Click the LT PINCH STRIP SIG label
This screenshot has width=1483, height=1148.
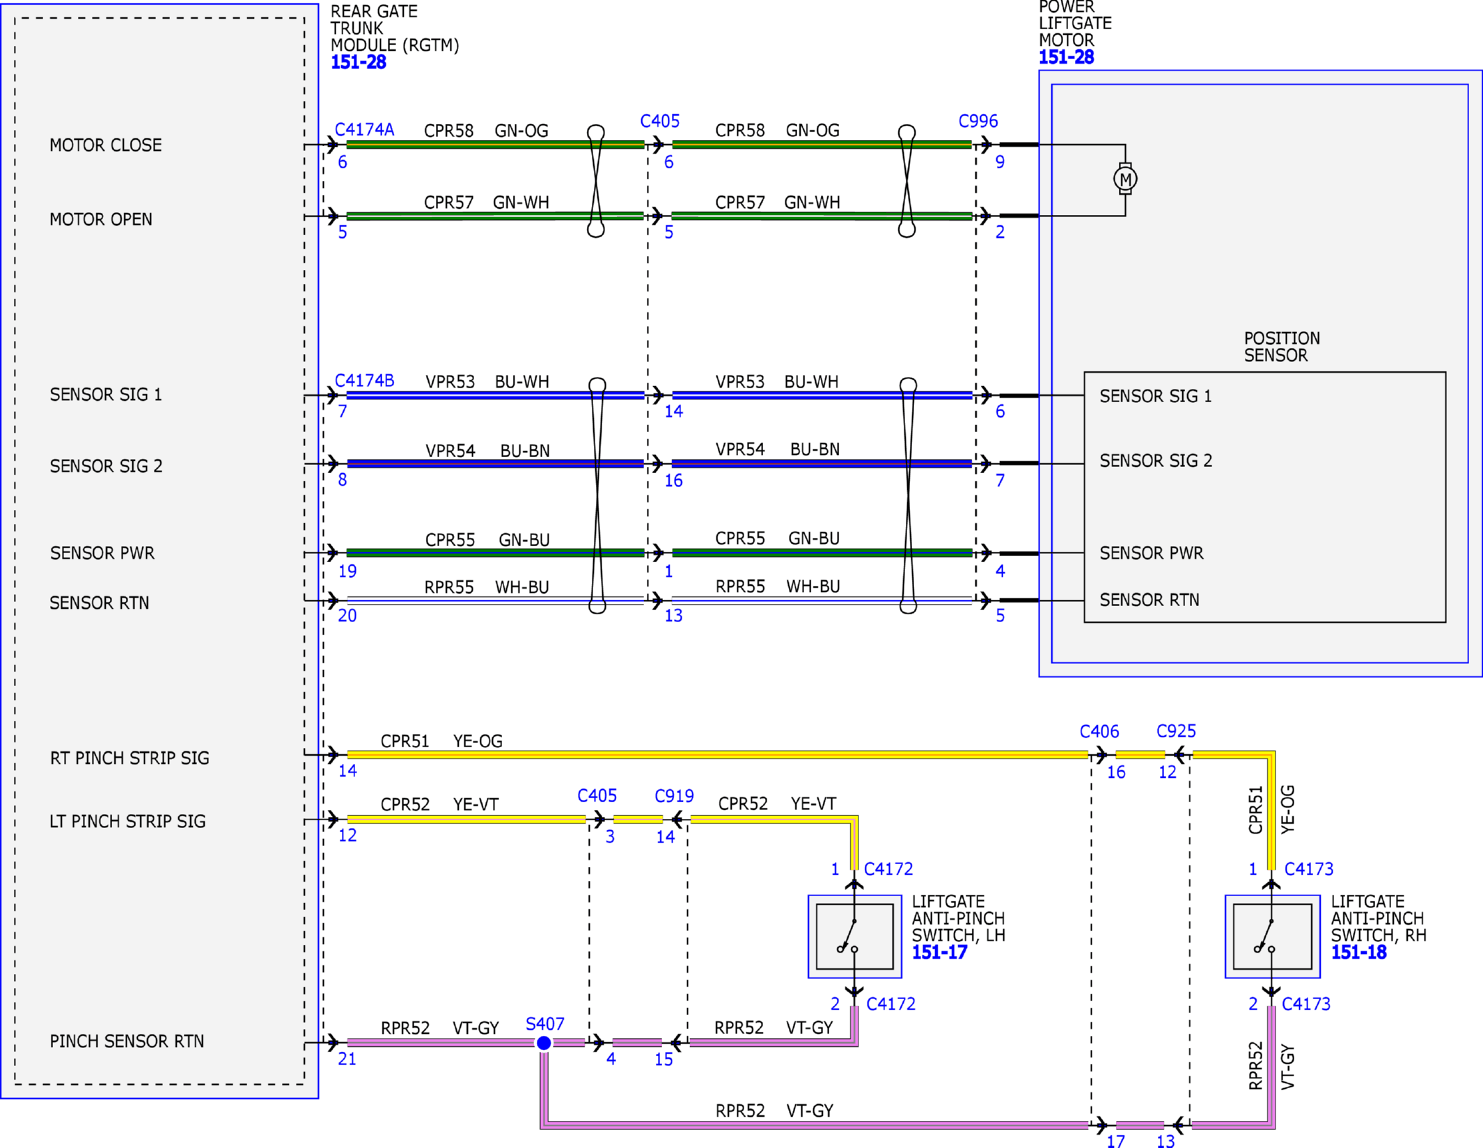(127, 822)
